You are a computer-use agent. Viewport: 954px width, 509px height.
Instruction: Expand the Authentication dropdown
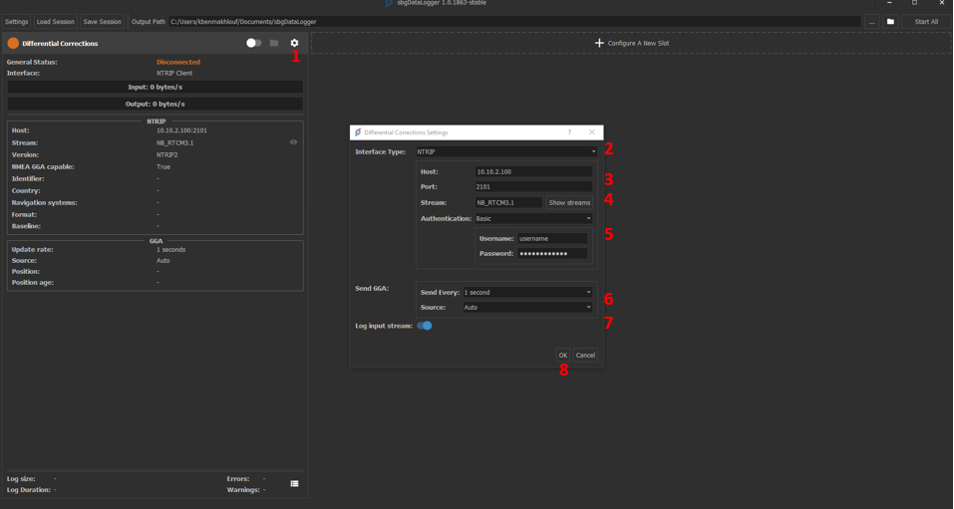click(532, 218)
